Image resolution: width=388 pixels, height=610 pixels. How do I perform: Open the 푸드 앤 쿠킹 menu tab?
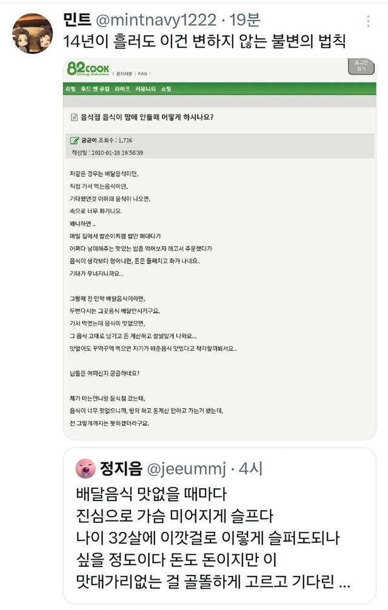pos(97,89)
